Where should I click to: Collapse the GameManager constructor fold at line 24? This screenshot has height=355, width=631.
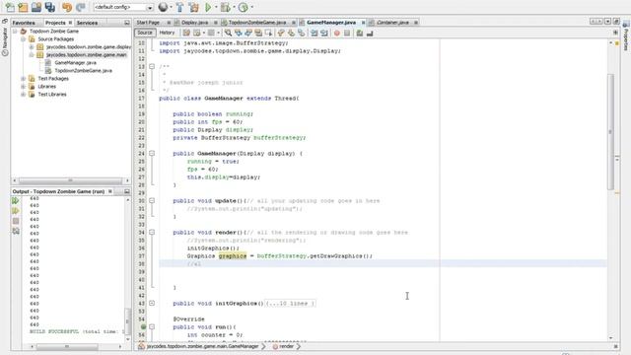pyautogui.click(x=152, y=154)
